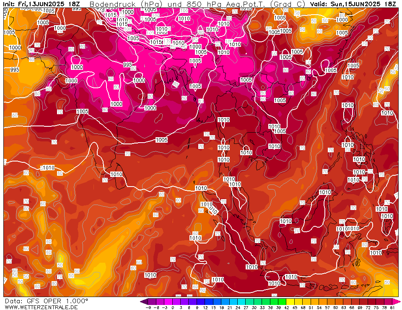
Task: Click the '42' legend scale label
Action: [286, 307]
